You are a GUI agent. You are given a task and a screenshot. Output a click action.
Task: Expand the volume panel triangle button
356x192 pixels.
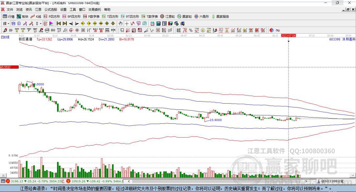pyautogui.click(x=3, y=175)
